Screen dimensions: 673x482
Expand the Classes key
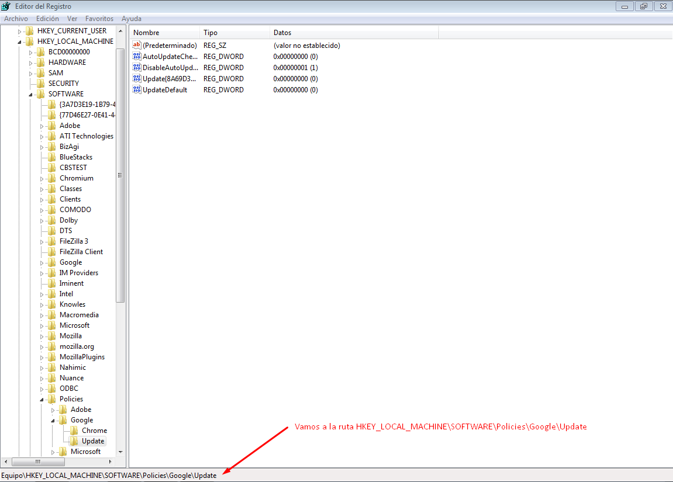[x=42, y=189]
